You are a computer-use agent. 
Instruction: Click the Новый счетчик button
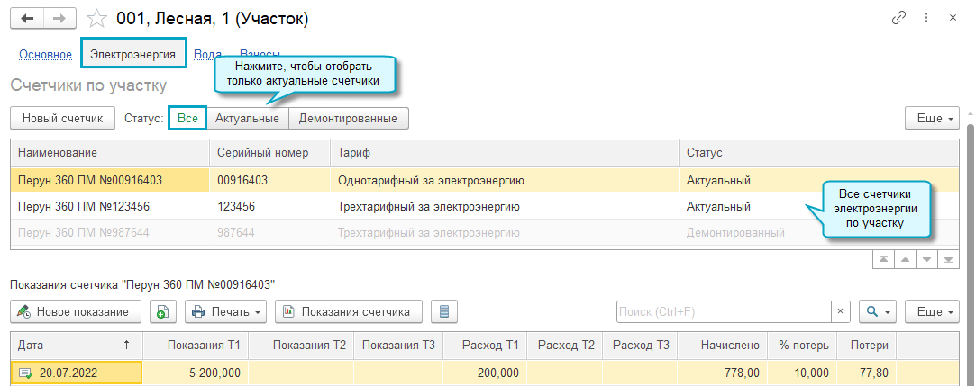pyautogui.click(x=62, y=118)
